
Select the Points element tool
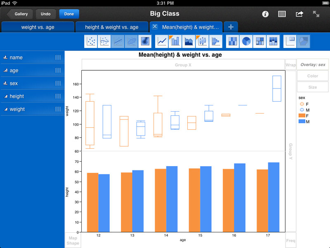(90, 41)
